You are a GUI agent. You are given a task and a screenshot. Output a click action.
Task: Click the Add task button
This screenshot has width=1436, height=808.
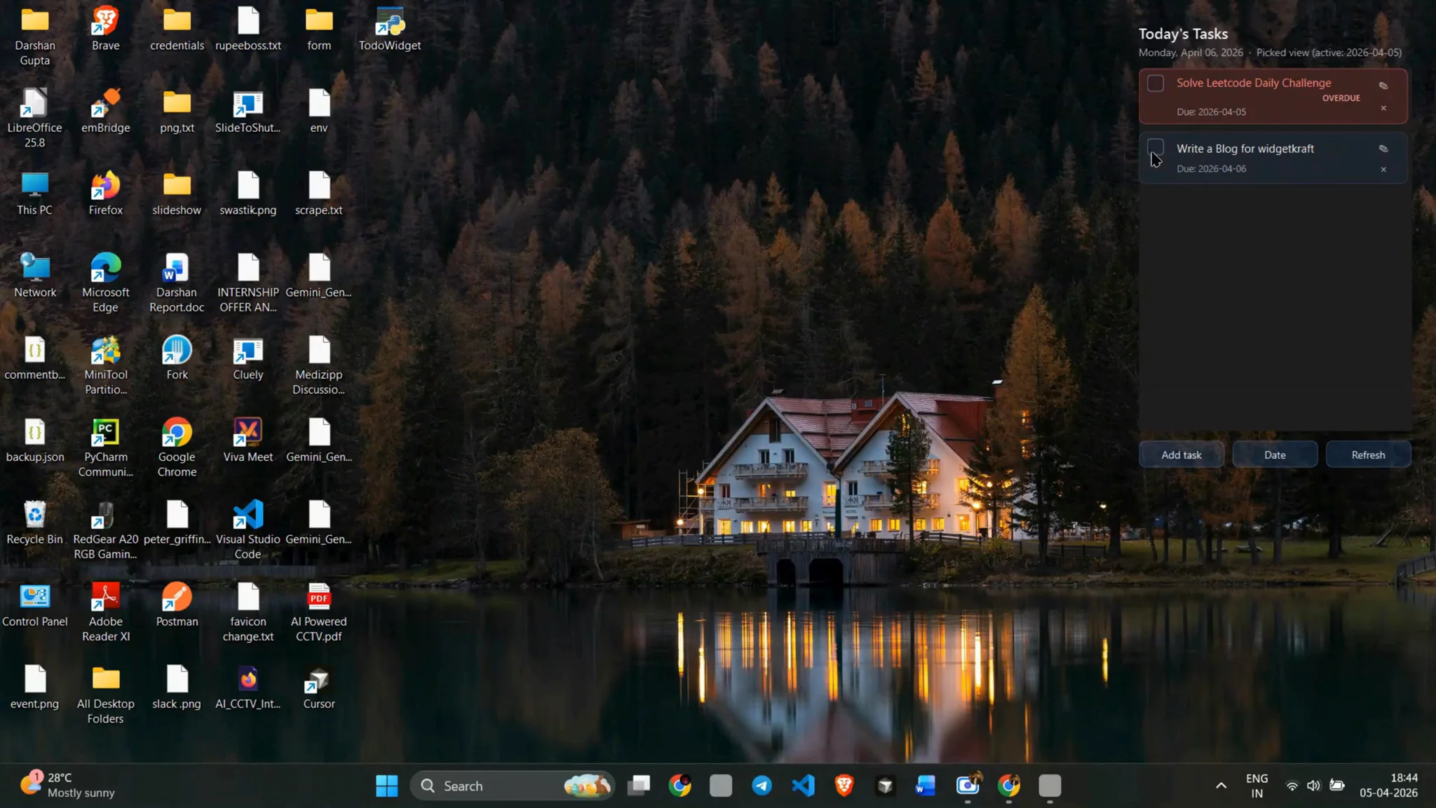[x=1181, y=454]
